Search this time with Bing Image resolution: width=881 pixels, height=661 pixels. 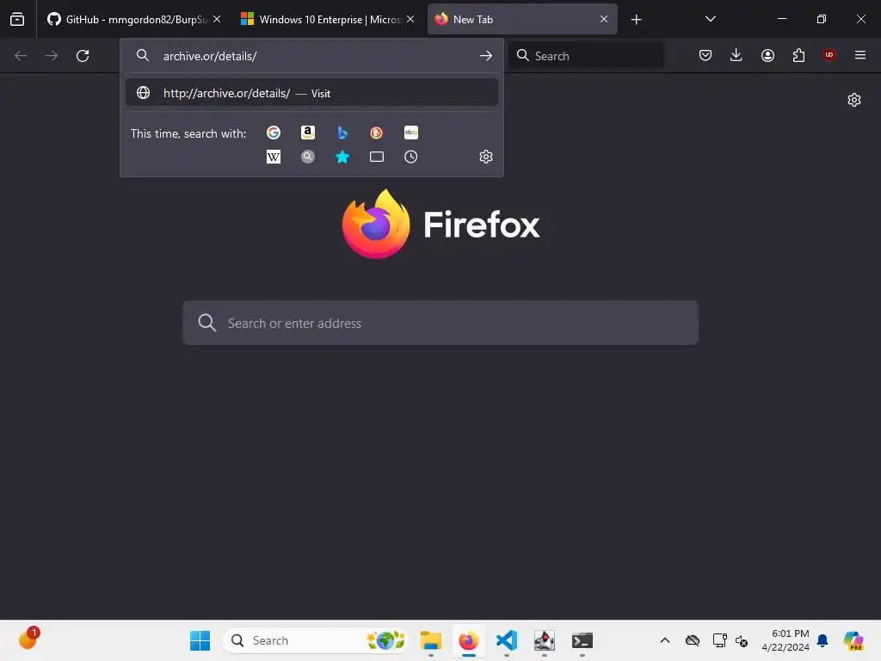click(x=342, y=133)
